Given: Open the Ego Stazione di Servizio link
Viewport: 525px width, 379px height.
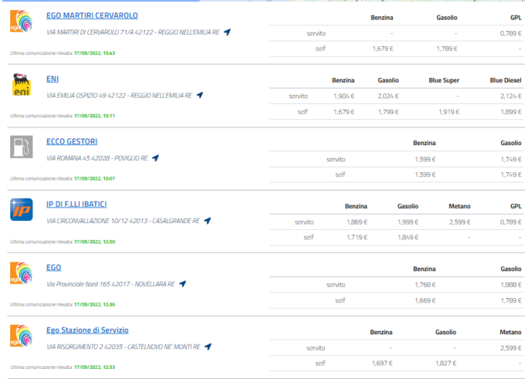Looking at the screenshot, I should pyautogui.click(x=87, y=330).
